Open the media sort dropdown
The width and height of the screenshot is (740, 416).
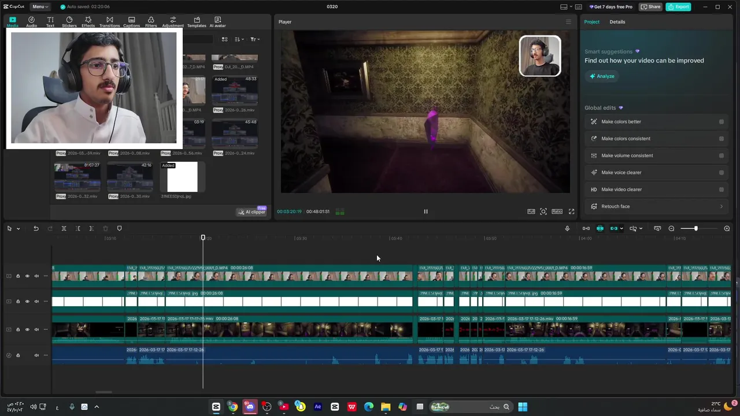239,39
